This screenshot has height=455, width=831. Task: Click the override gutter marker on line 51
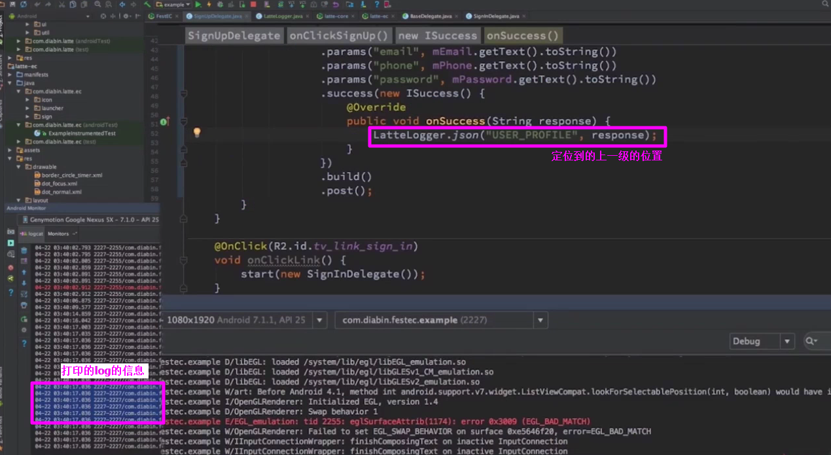coord(164,121)
